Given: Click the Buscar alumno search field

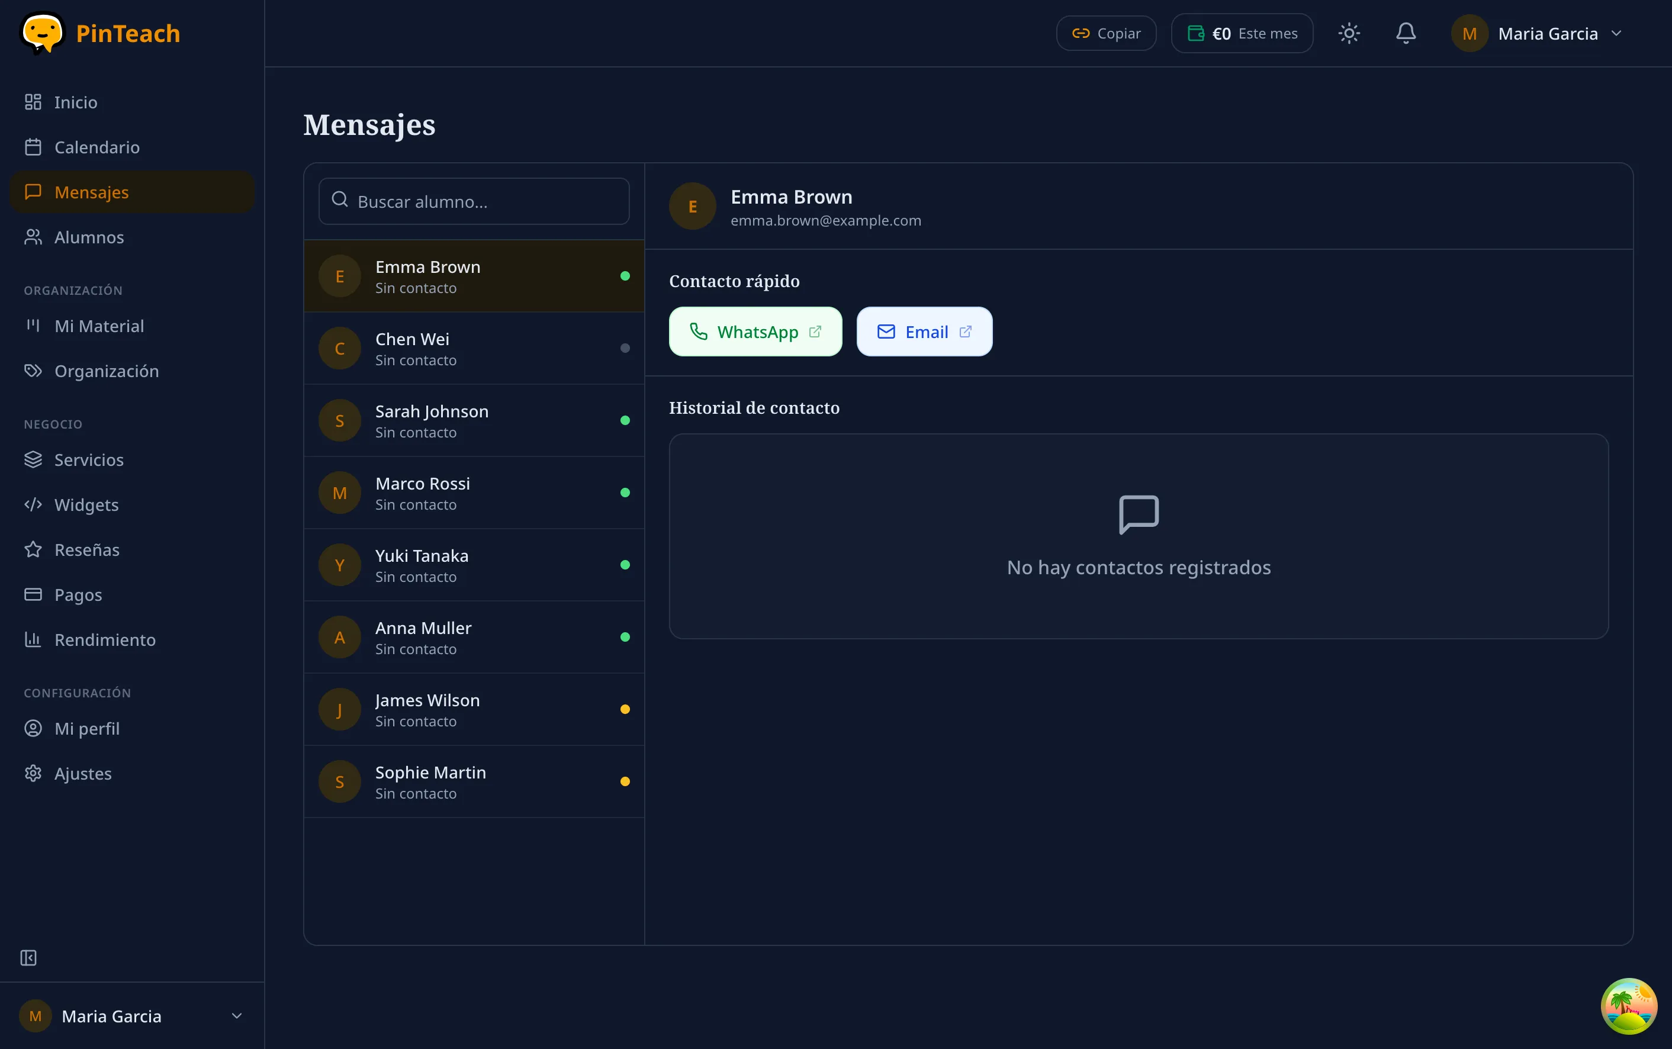Looking at the screenshot, I should [x=473, y=201].
